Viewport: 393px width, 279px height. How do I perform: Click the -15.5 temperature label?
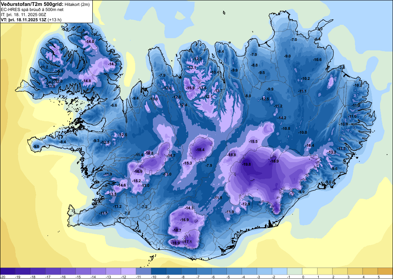253,142
